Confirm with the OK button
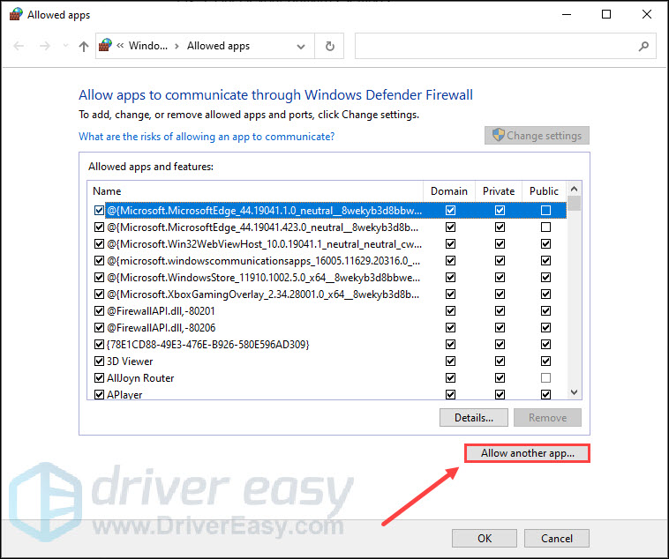Image resolution: width=669 pixels, height=559 pixels. click(485, 539)
